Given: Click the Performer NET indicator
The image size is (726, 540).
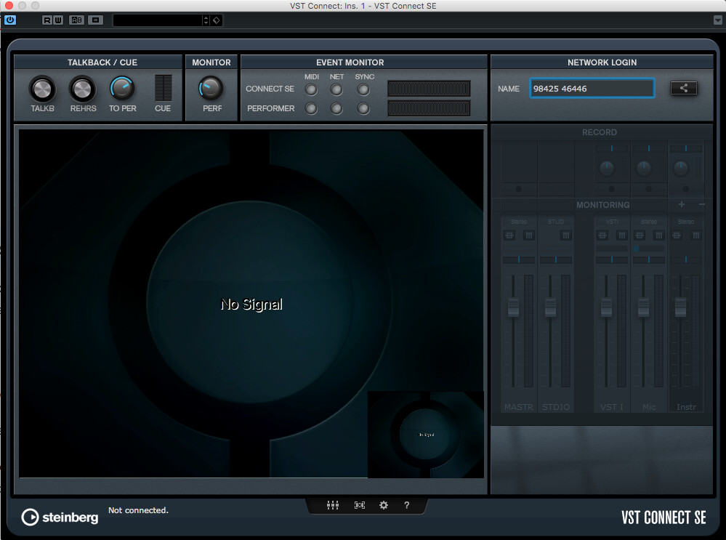Looking at the screenshot, I should tap(336, 108).
